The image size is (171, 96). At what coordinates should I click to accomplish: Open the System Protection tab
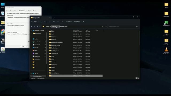pyautogui.click(x=28, y=11)
